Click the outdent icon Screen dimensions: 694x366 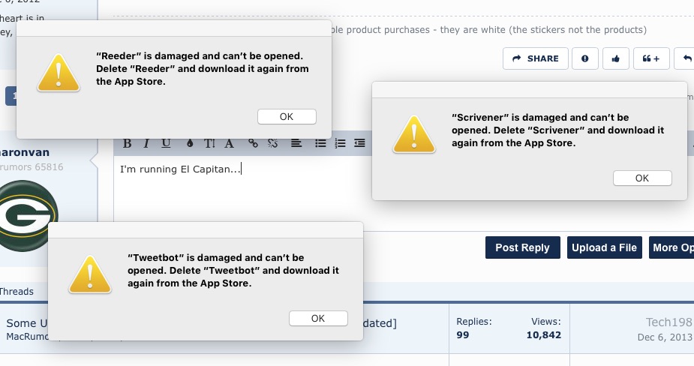[360, 142]
